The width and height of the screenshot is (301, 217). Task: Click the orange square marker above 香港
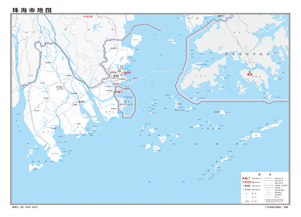tap(250, 72)
